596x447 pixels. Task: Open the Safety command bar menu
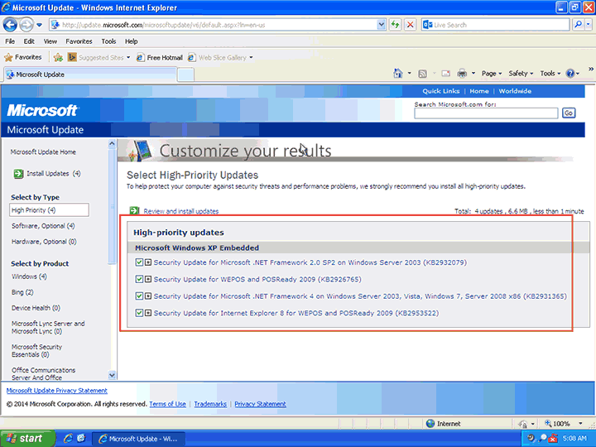click(x=521, y=74)
